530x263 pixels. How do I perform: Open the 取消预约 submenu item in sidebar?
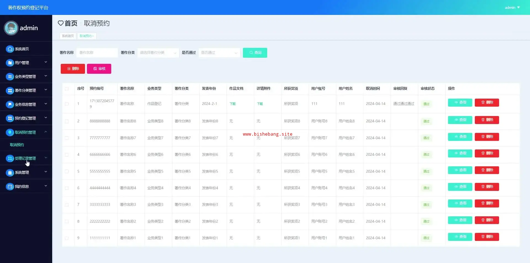pos(17,145)
